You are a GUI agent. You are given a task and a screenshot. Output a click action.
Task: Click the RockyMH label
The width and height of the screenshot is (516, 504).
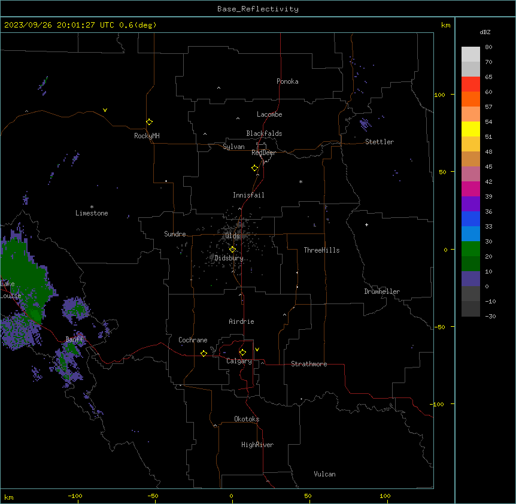pos(147,136)
